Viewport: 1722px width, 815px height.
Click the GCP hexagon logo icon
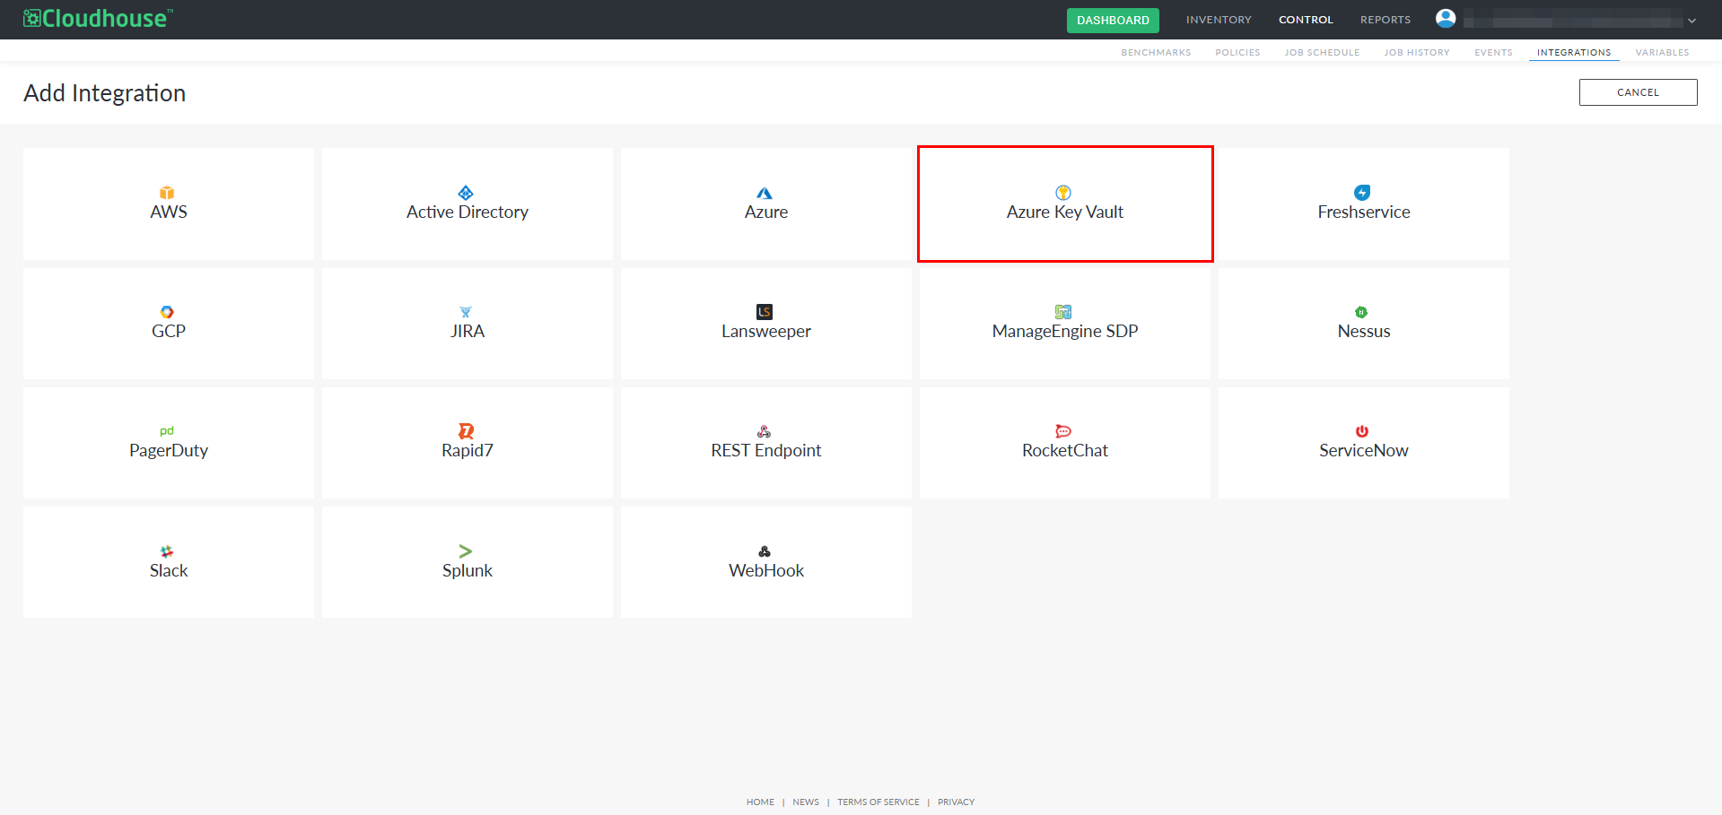(x=167, y=312)
